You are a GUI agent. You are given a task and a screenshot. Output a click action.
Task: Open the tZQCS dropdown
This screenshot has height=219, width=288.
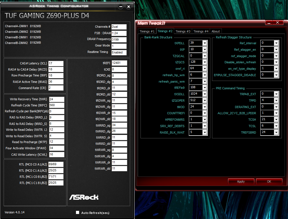(x=205, y=62)
